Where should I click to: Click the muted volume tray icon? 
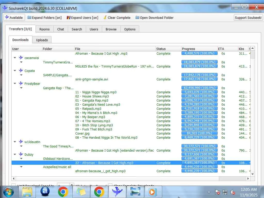[233, 192]
